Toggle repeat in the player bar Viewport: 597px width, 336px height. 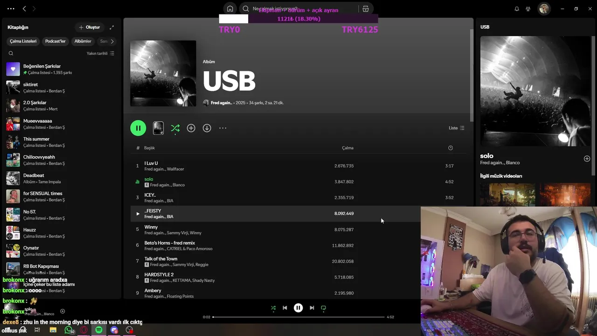pyautogui.click(x=324, y=308)
